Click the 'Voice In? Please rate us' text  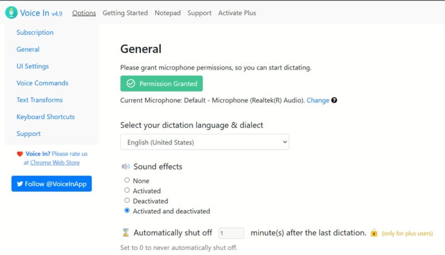point(57,154)
